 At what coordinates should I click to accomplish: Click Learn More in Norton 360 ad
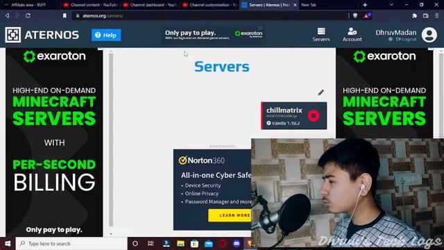[230, 215]
